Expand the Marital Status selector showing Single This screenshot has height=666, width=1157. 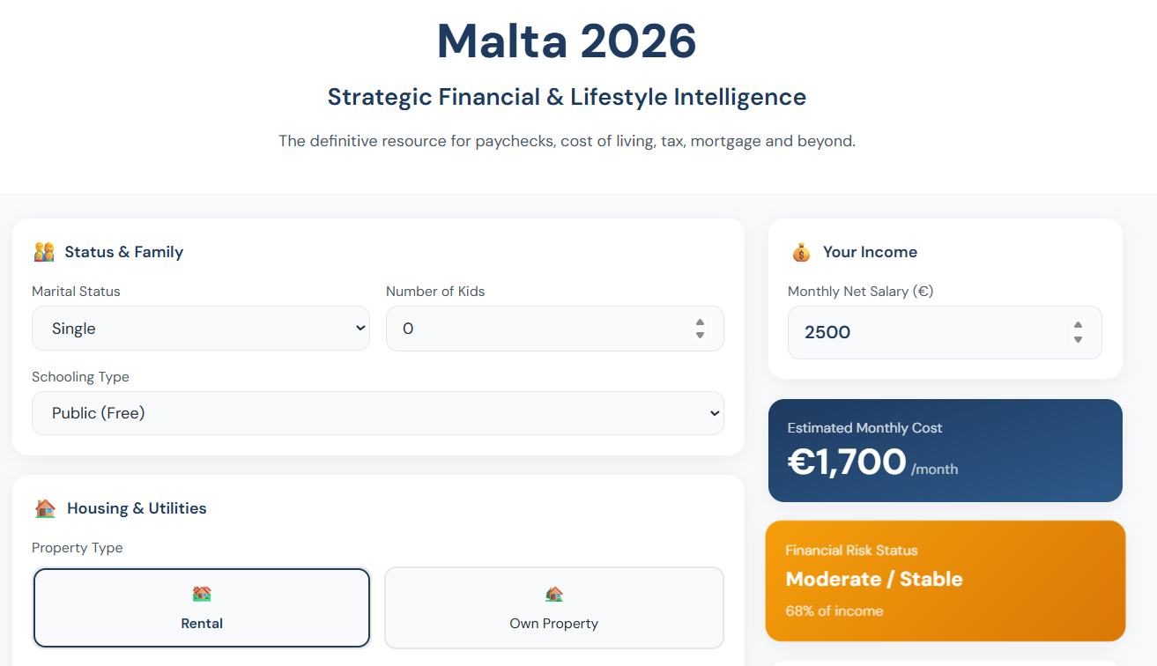tap(201, 328)
